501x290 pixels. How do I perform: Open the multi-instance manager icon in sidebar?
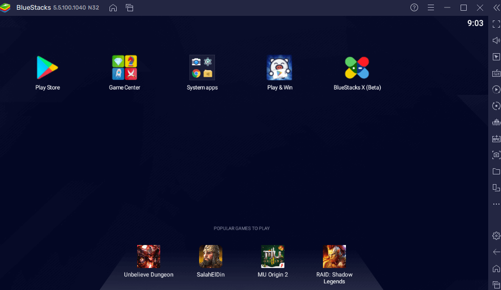[x=496, y=188]
